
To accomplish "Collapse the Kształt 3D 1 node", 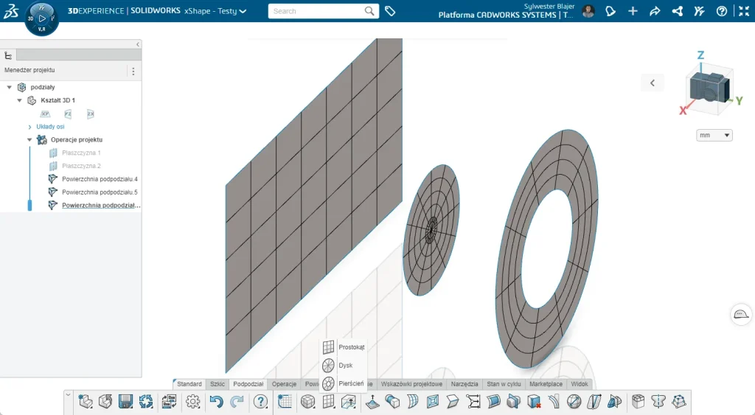I will point(19,100).
